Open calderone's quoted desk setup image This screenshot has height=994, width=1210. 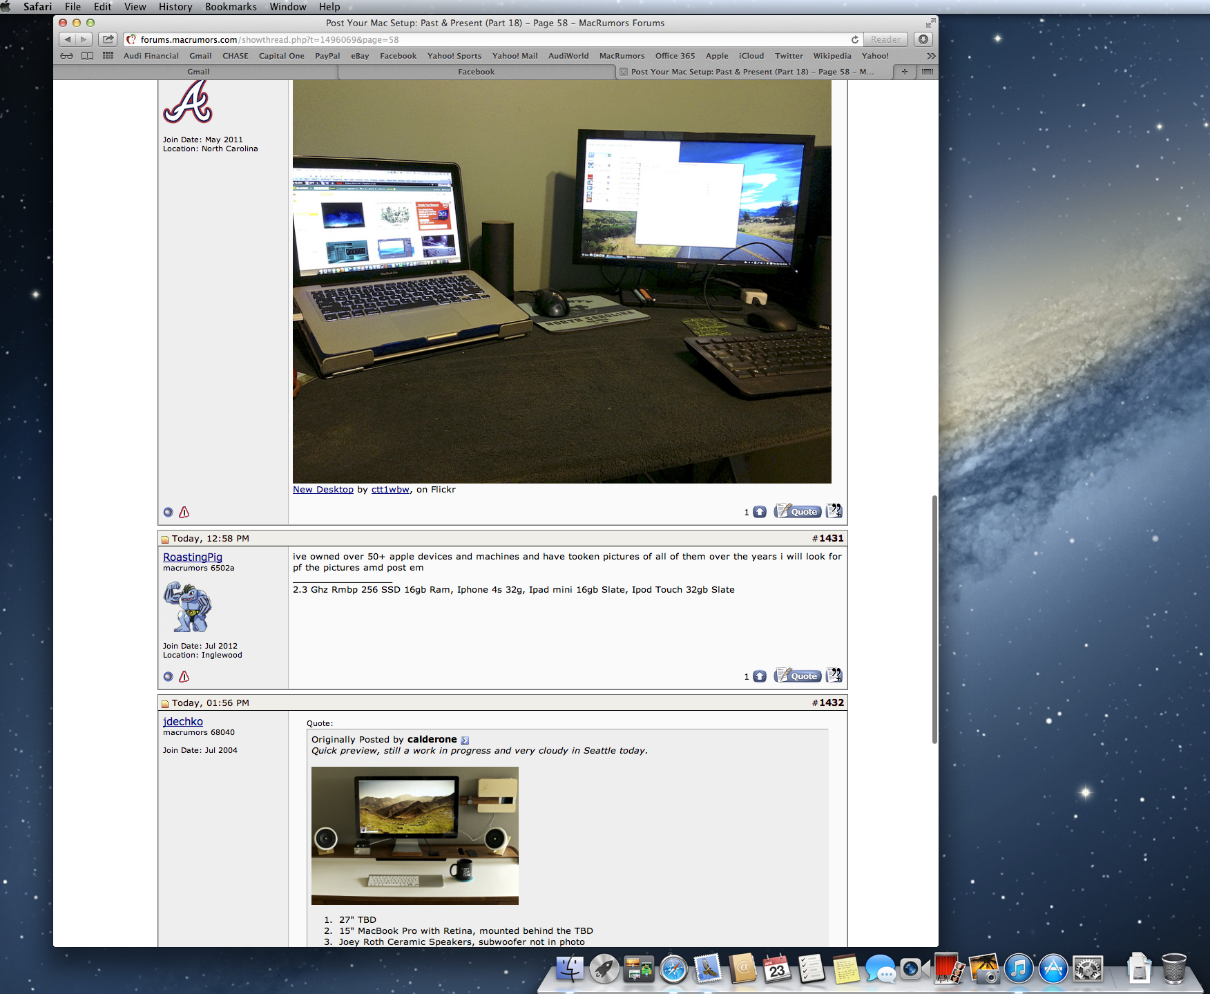415,836
